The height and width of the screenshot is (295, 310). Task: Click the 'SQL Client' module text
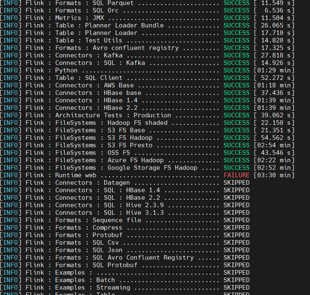[x=103, y=78]
